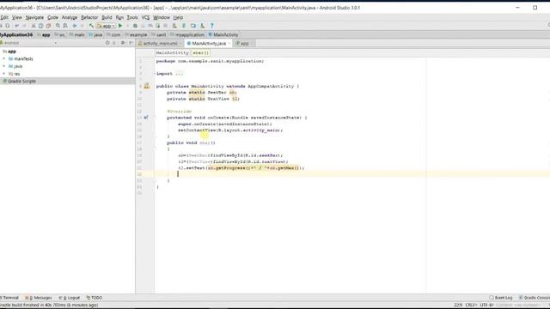550x309 pixels.
Task: Click the Make Project hammer icon
Action: pos(91,26)
